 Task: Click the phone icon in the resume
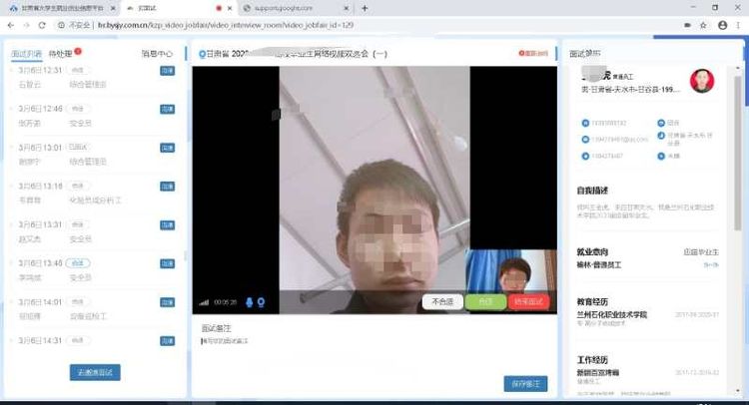pos(585,123)
